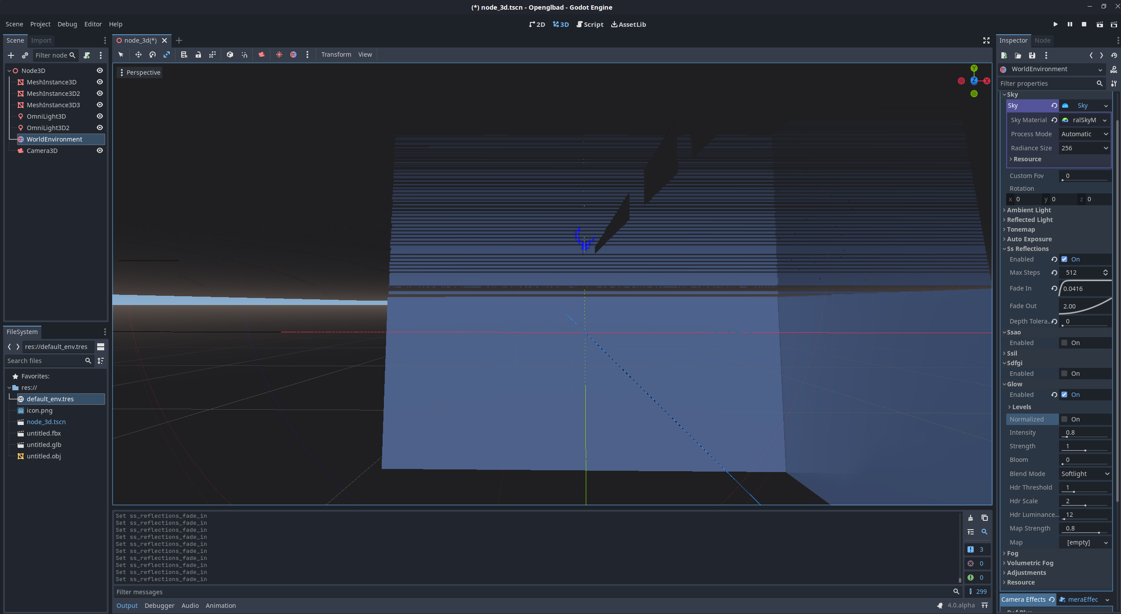1121x614 pixels.
Task: Click the camera override icon
Action: pyautogui.click(x=261, y=54)
